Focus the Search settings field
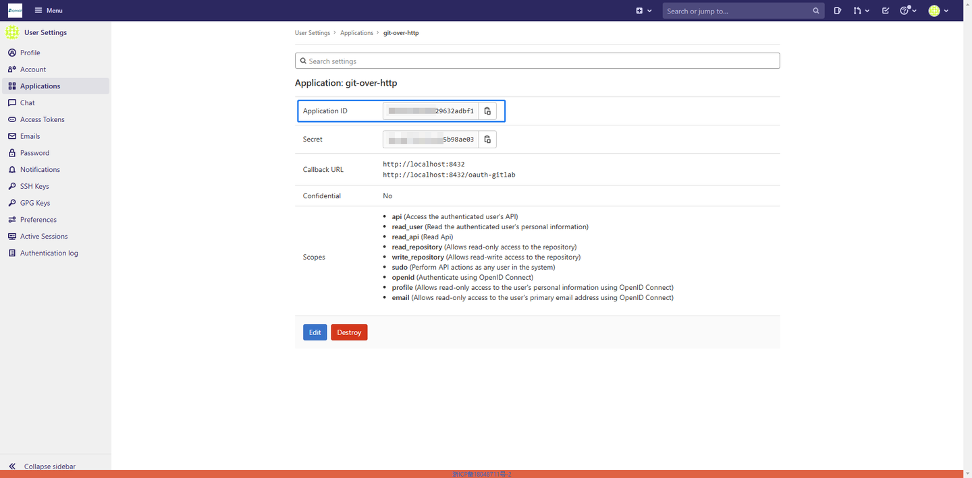 537,61
